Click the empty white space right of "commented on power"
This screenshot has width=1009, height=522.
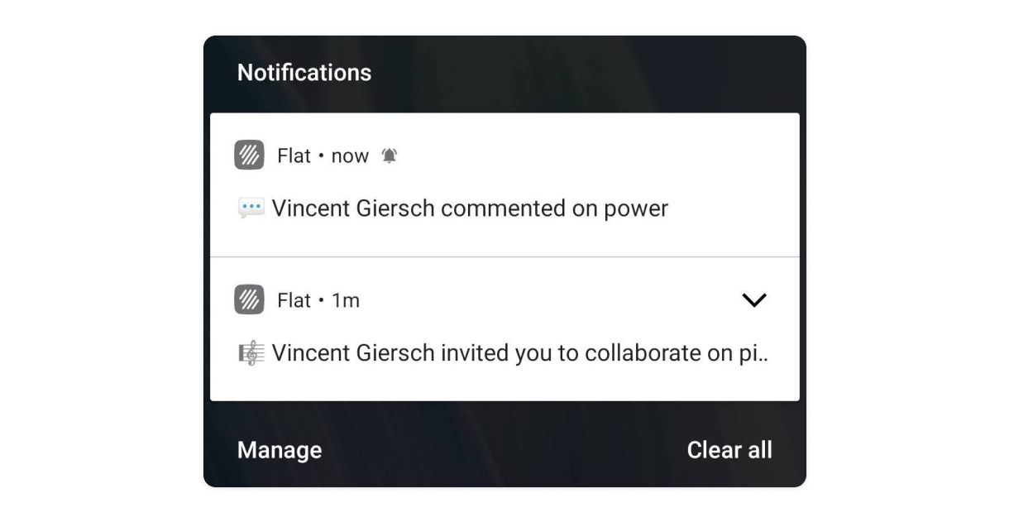(x=732, y=208)
